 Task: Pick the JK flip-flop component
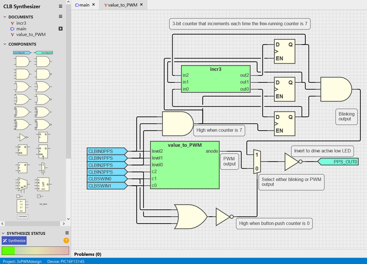23,167
